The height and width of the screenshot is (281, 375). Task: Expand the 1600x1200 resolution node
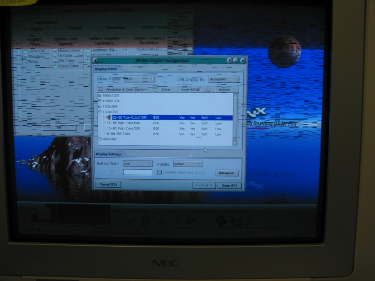pyautogui.click(x=100, y=95)
